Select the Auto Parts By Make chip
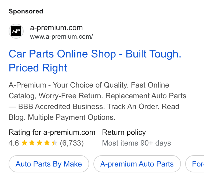 coord(49,164)
